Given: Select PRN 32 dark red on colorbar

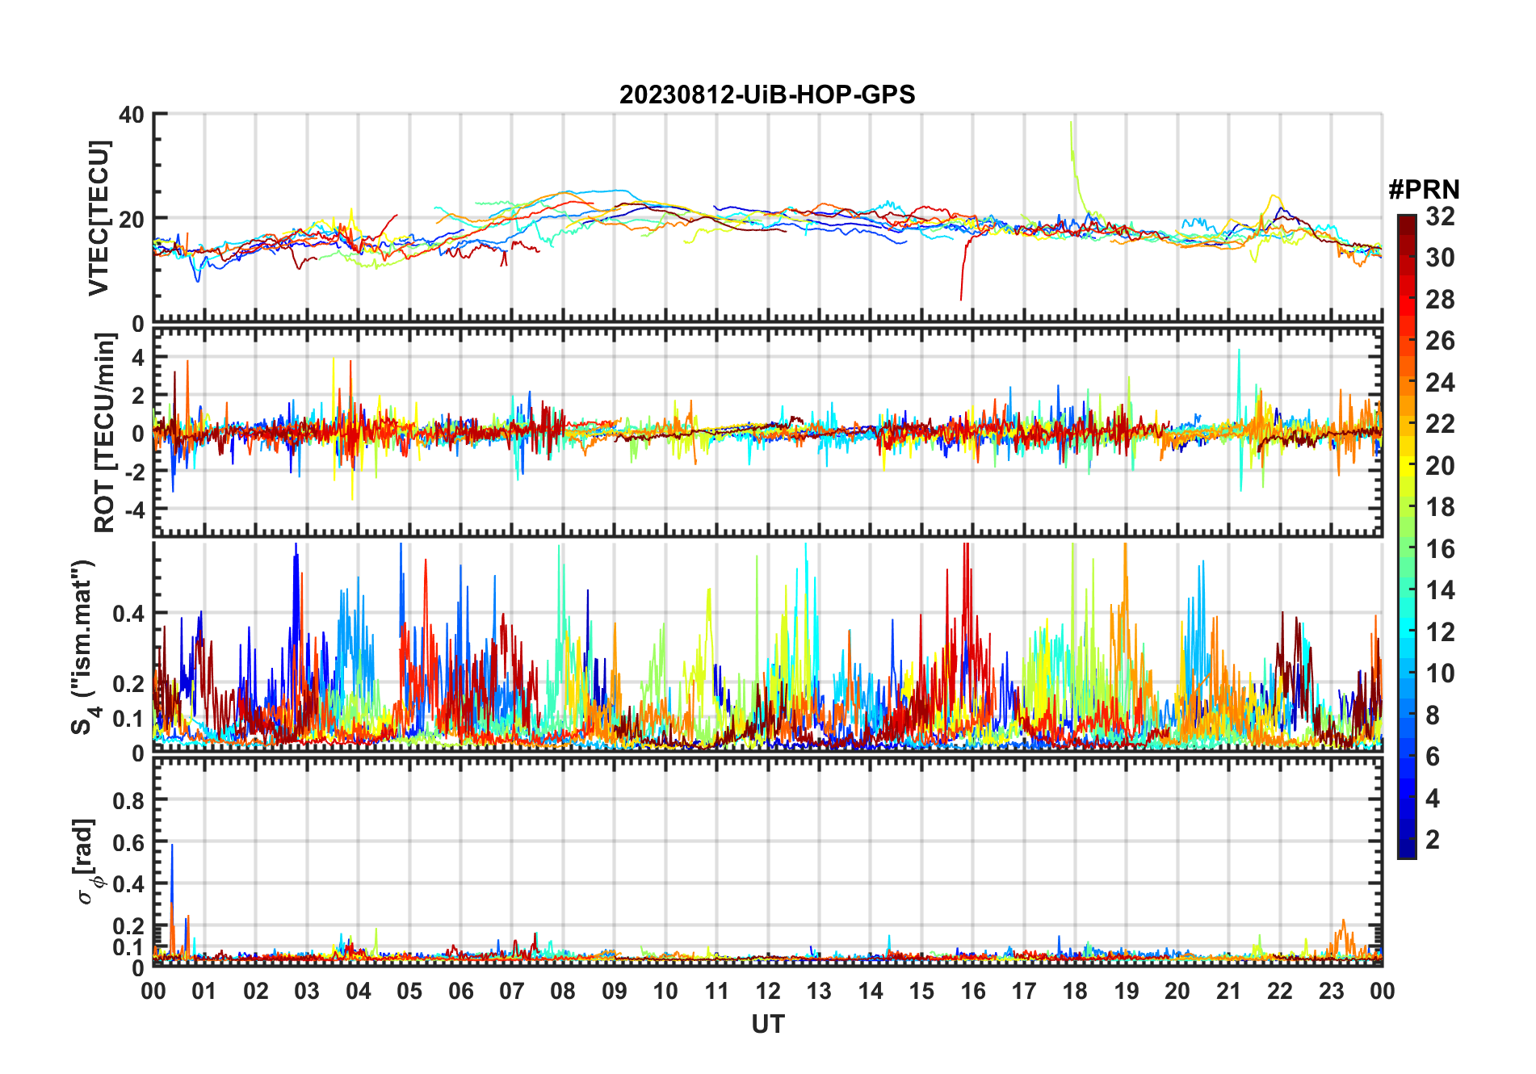Looking at the screenshot, I should [1407, 218].
